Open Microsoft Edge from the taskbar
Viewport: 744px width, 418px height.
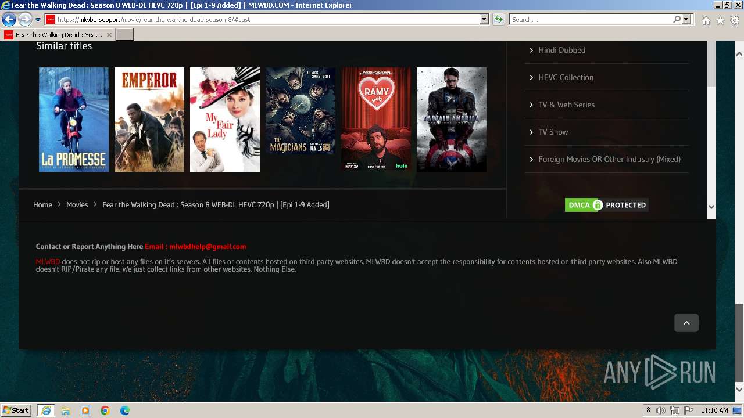(125, 410)
